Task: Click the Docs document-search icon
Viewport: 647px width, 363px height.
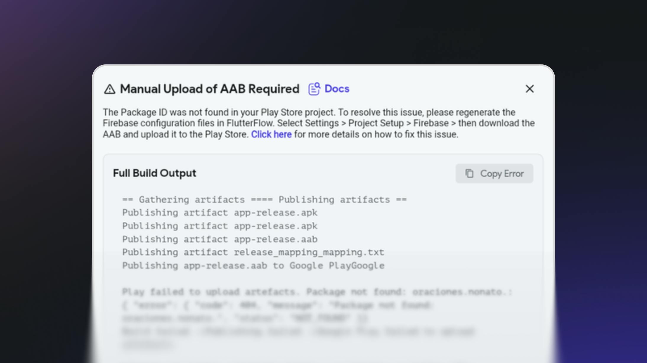Action: coord(314,89)
